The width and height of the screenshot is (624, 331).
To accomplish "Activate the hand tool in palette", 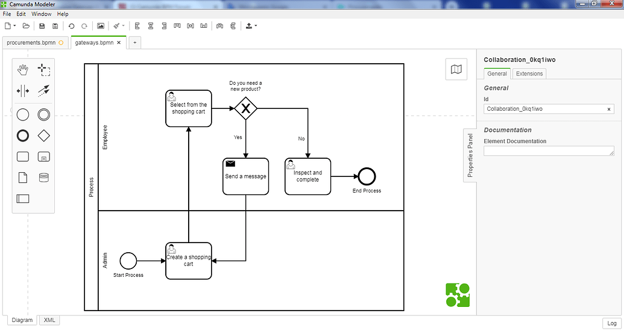I will pyautogui.click(x=23, y=70).
